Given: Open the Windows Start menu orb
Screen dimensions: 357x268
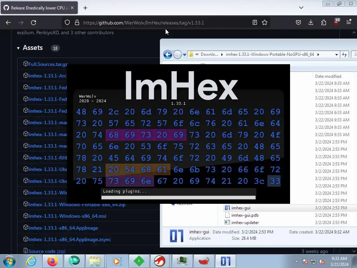Looking at the screenshot, I should tap(9, 261).
